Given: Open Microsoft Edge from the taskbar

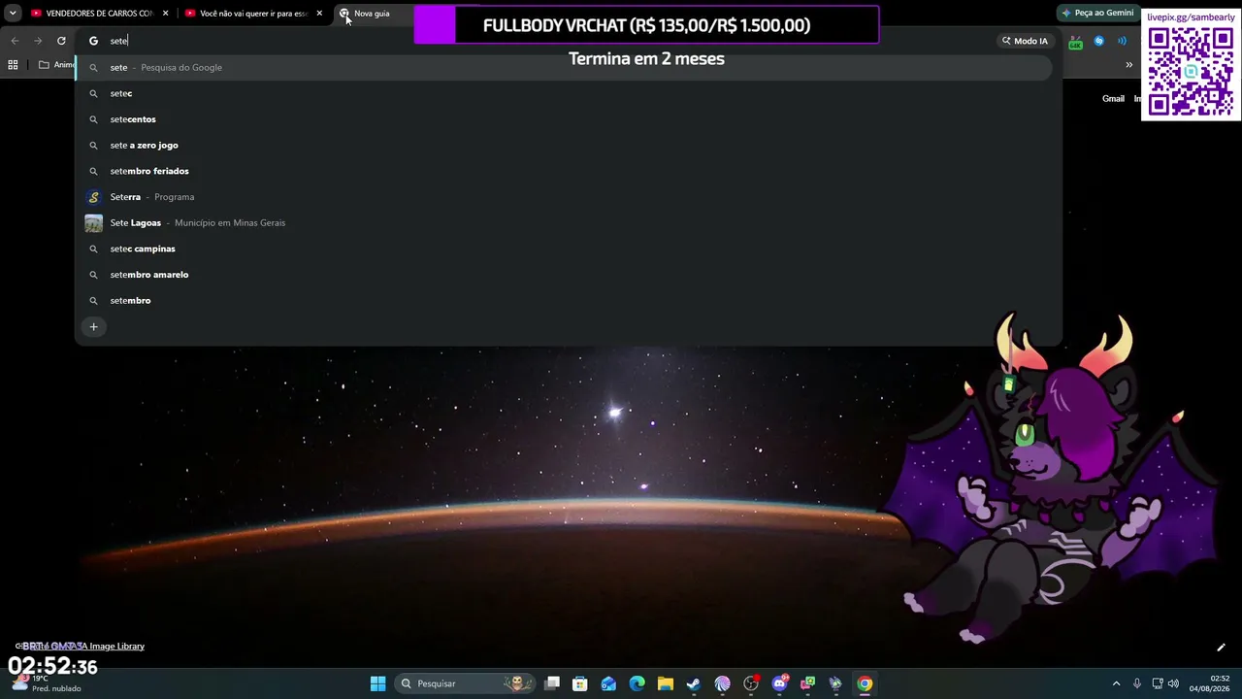Looking at the screenshot, I should 637,683.
